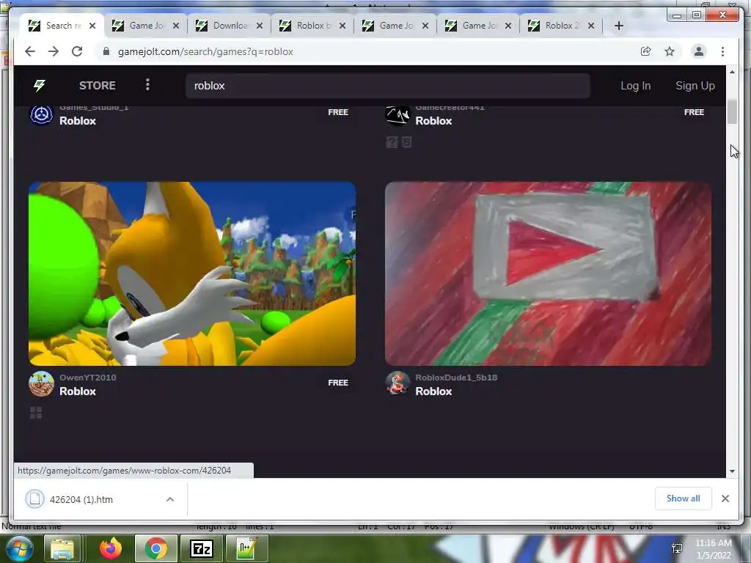Open the red play-button drawing thumbnail

tap(548, 273)
